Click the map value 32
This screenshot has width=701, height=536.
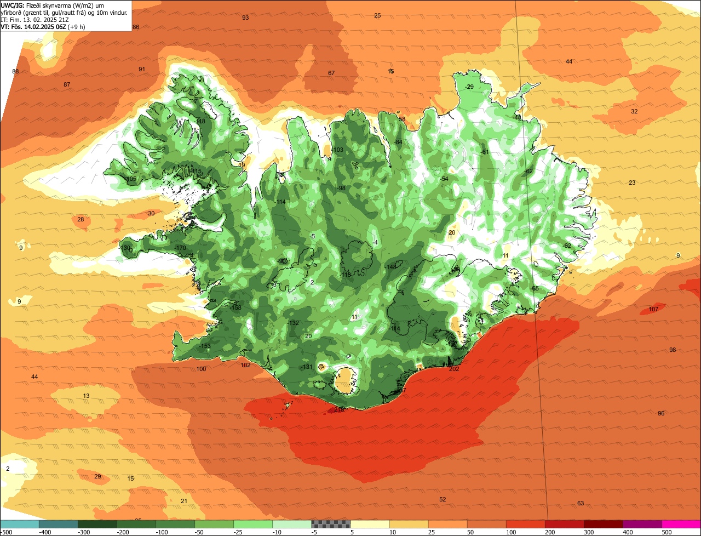[x=634, y=111]
